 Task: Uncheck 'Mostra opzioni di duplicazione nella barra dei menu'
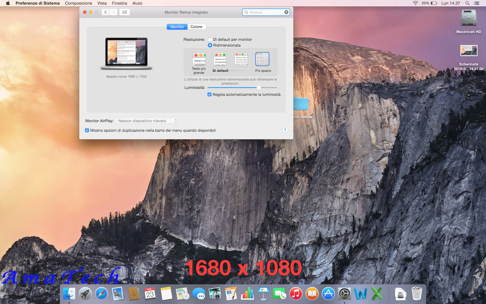tap(87, 130)
